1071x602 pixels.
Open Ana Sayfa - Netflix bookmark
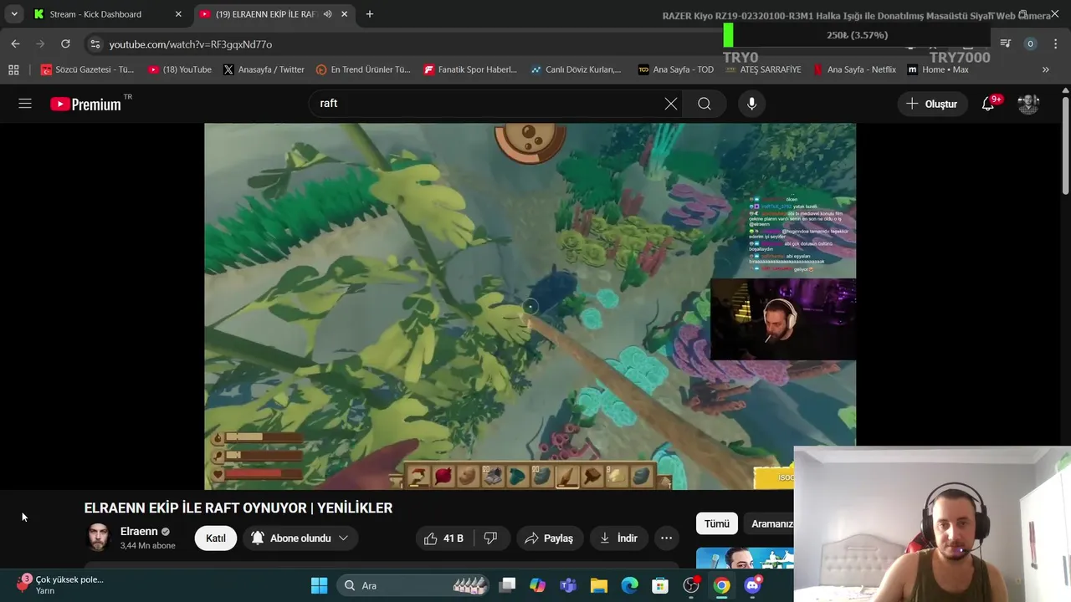[854, 69]
